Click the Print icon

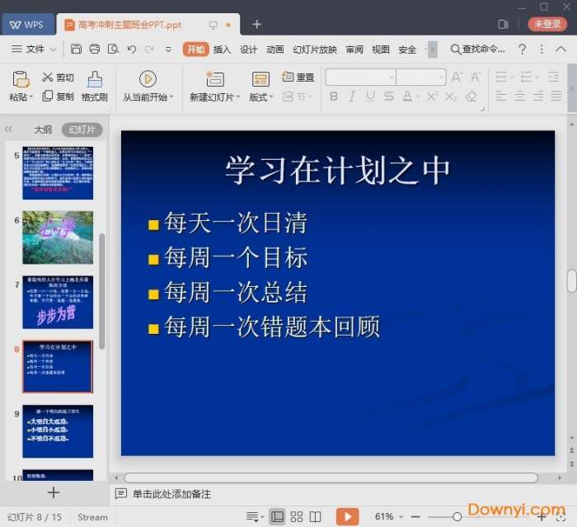95,49
